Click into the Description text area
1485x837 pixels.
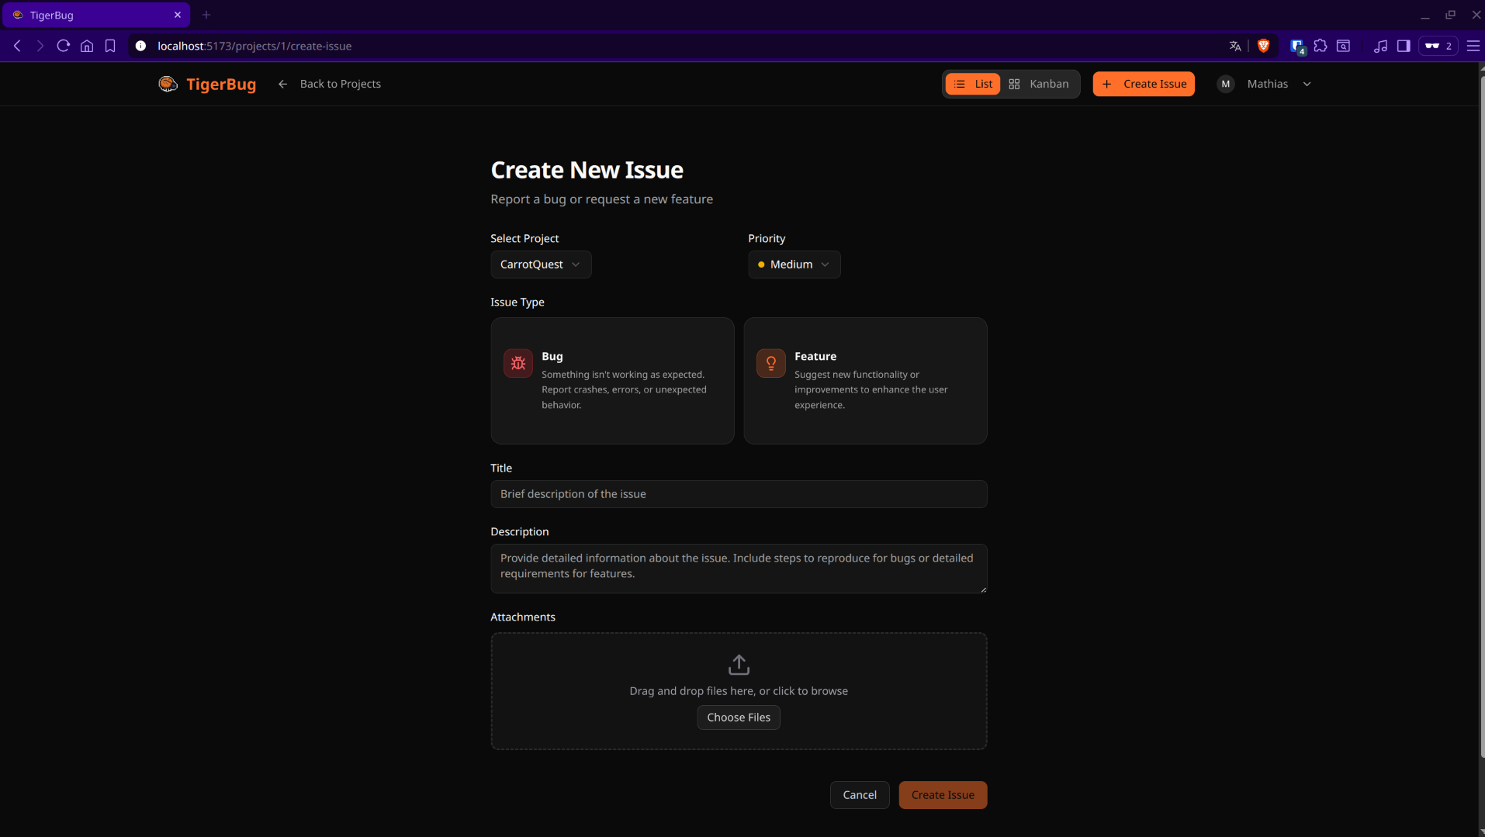739,569
